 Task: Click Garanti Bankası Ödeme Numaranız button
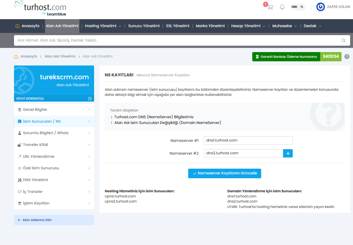pos(286,57)
